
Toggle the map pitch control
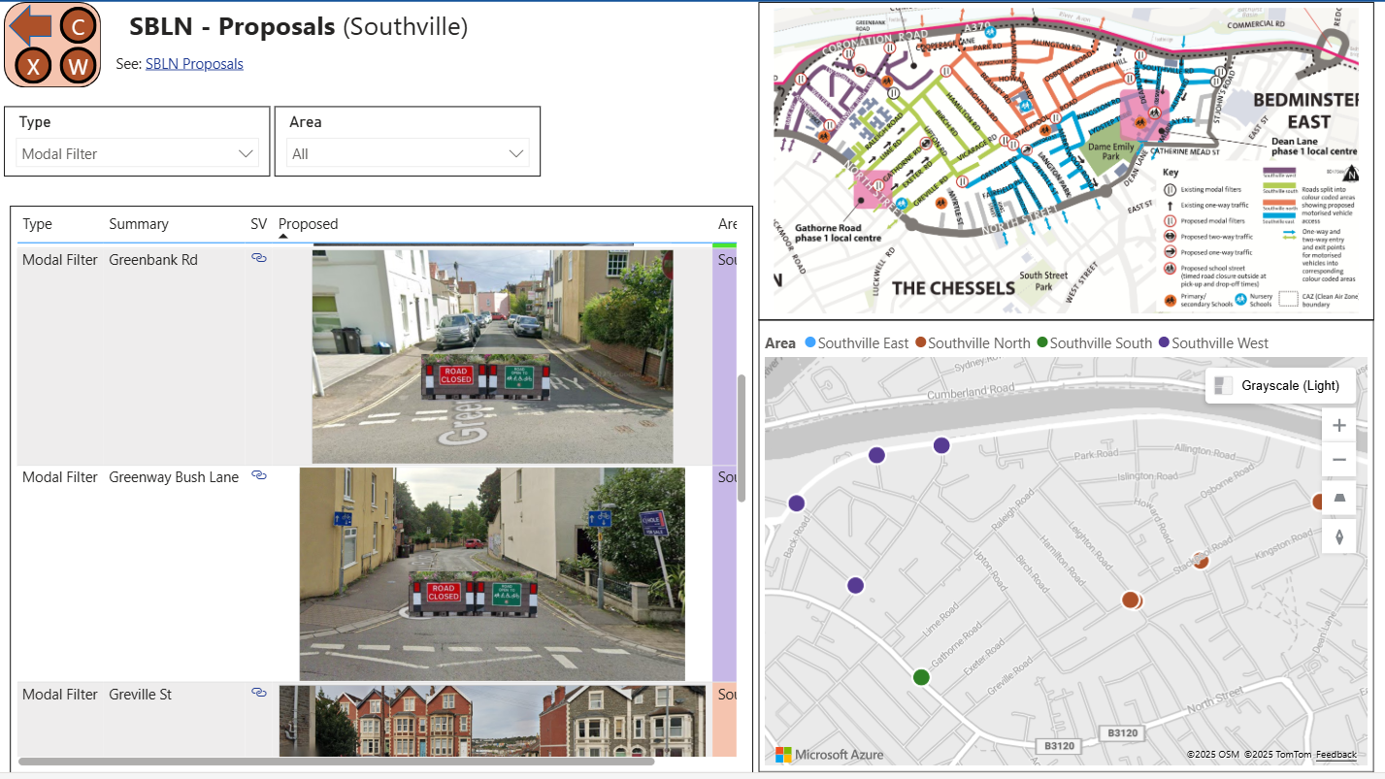point(1339,499)
